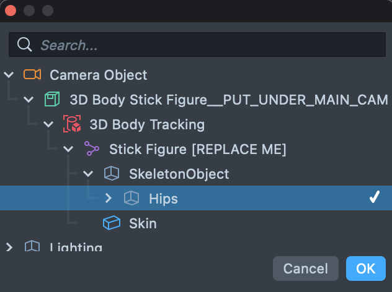The image size is (392, 292).
Task: Select the Stick Figure [REPLACE ME] item
Action: [197, 149]
